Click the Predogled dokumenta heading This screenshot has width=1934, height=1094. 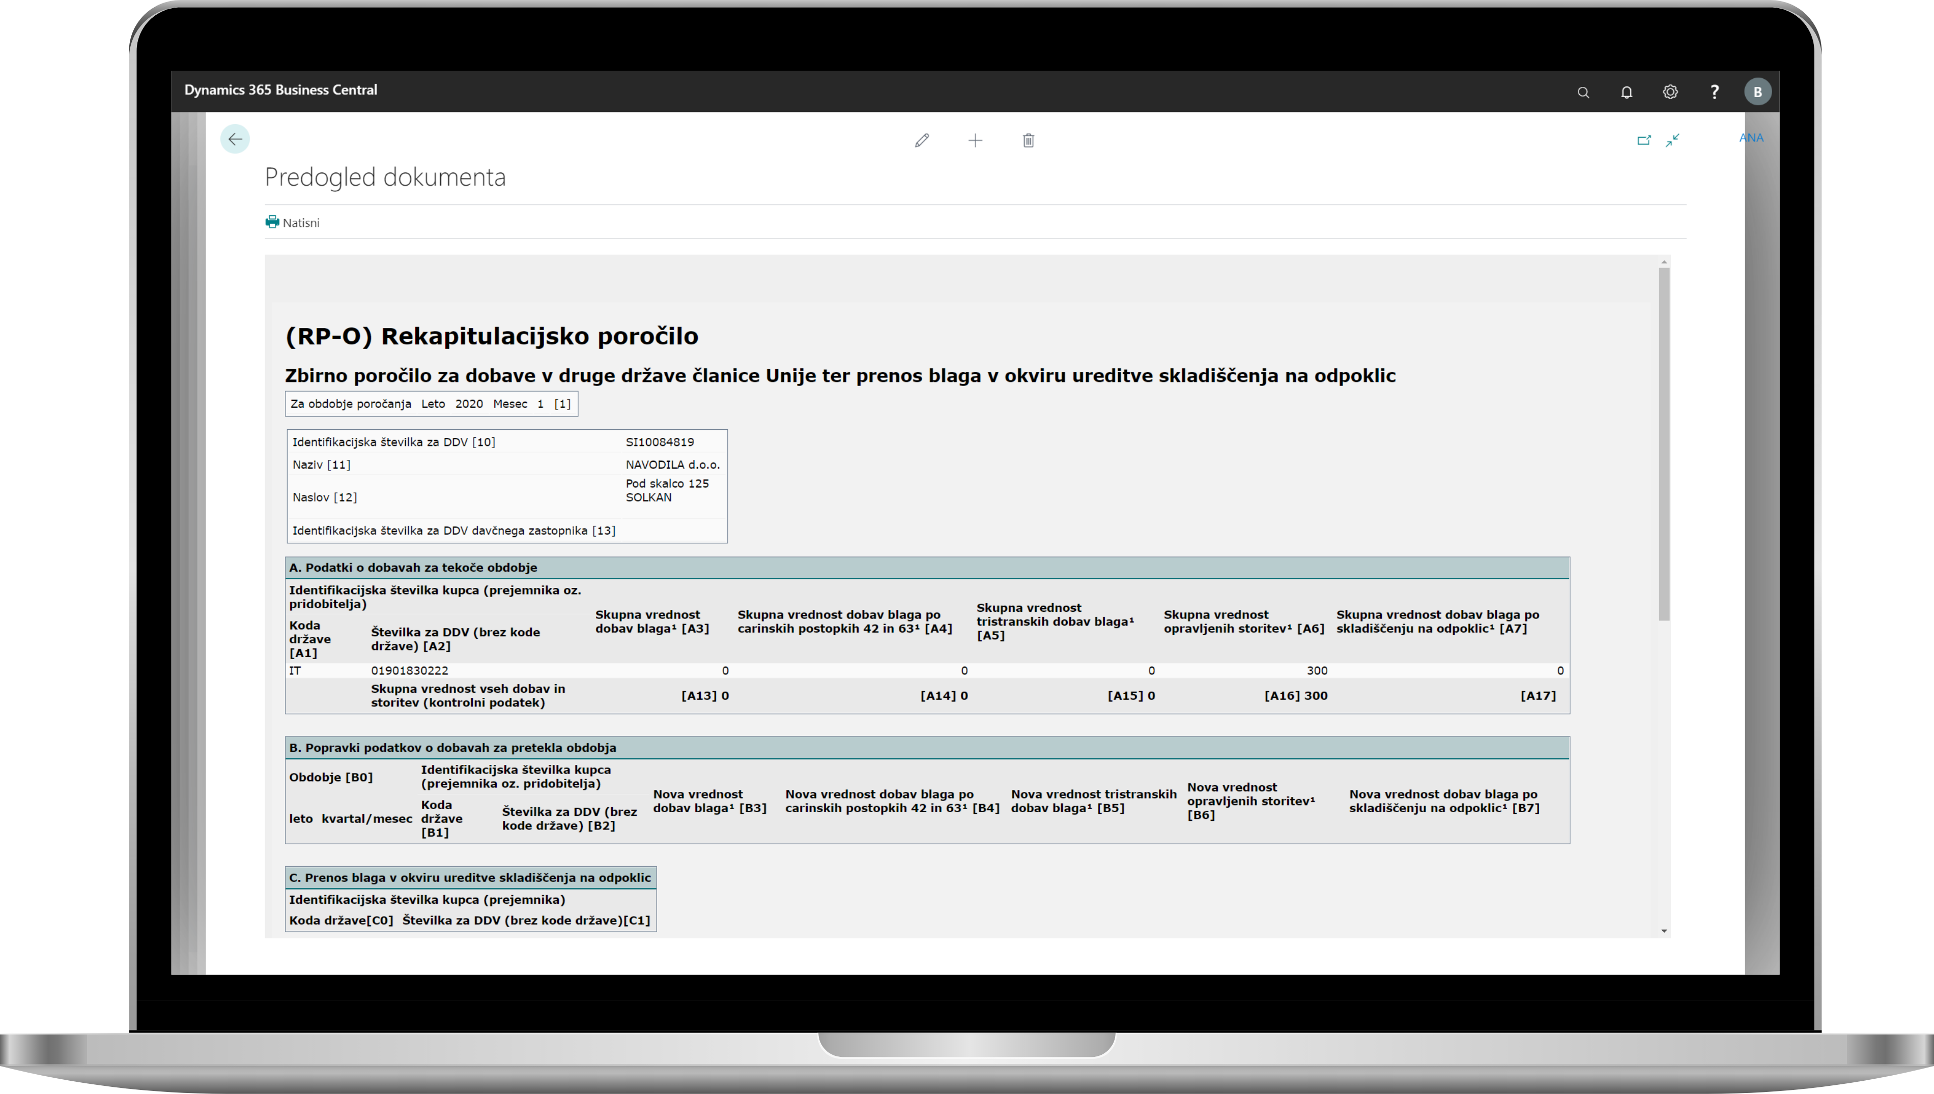(x=386, y=178)
